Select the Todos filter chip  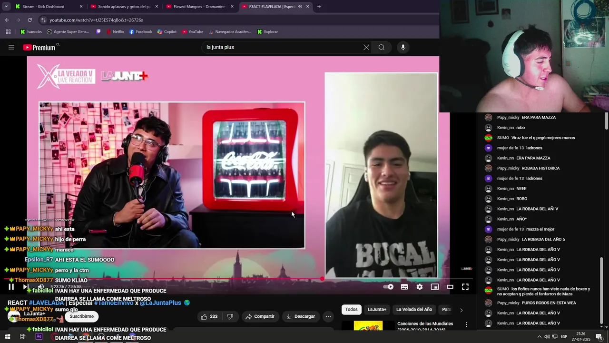352,310
